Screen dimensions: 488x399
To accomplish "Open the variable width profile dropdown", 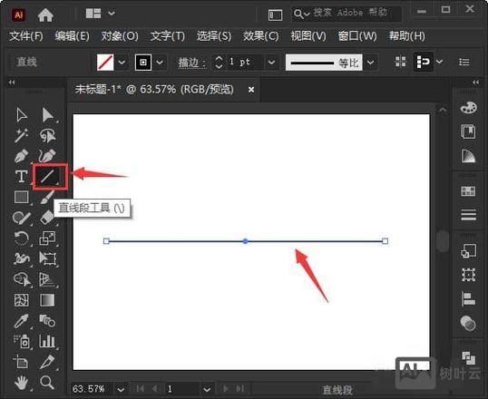I will coord(370,63).
